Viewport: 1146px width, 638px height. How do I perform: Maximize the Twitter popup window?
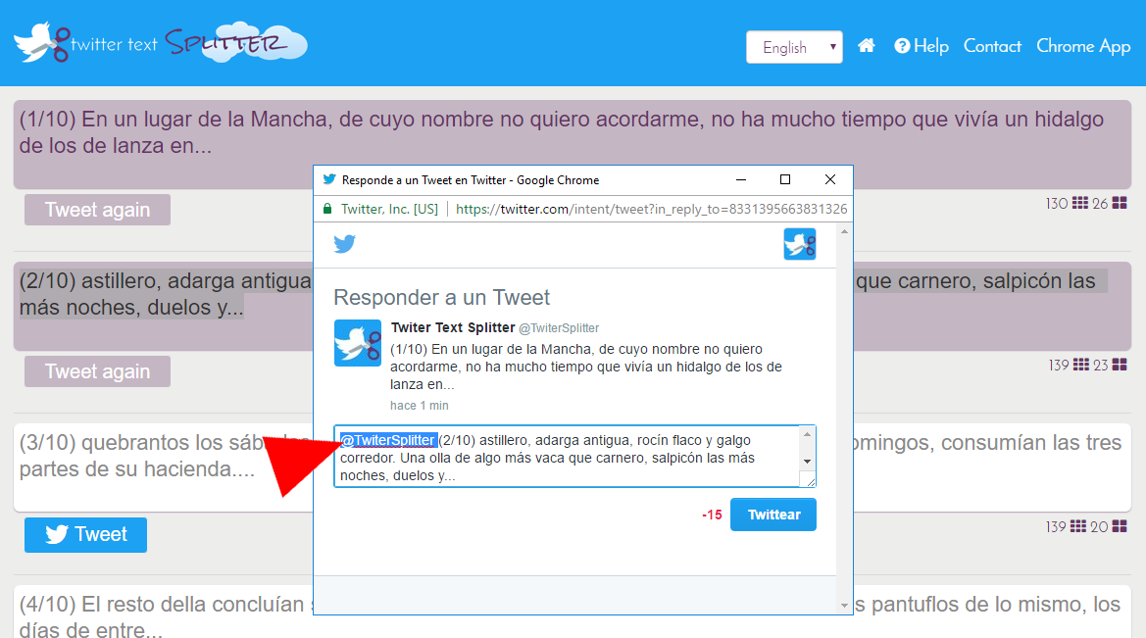click(x=785, y=179)
